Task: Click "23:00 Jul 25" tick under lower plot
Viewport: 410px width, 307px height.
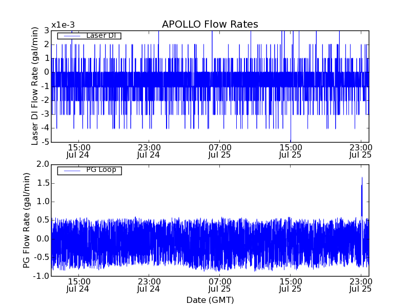Action: pyautogui.click(x=360, y=285)
